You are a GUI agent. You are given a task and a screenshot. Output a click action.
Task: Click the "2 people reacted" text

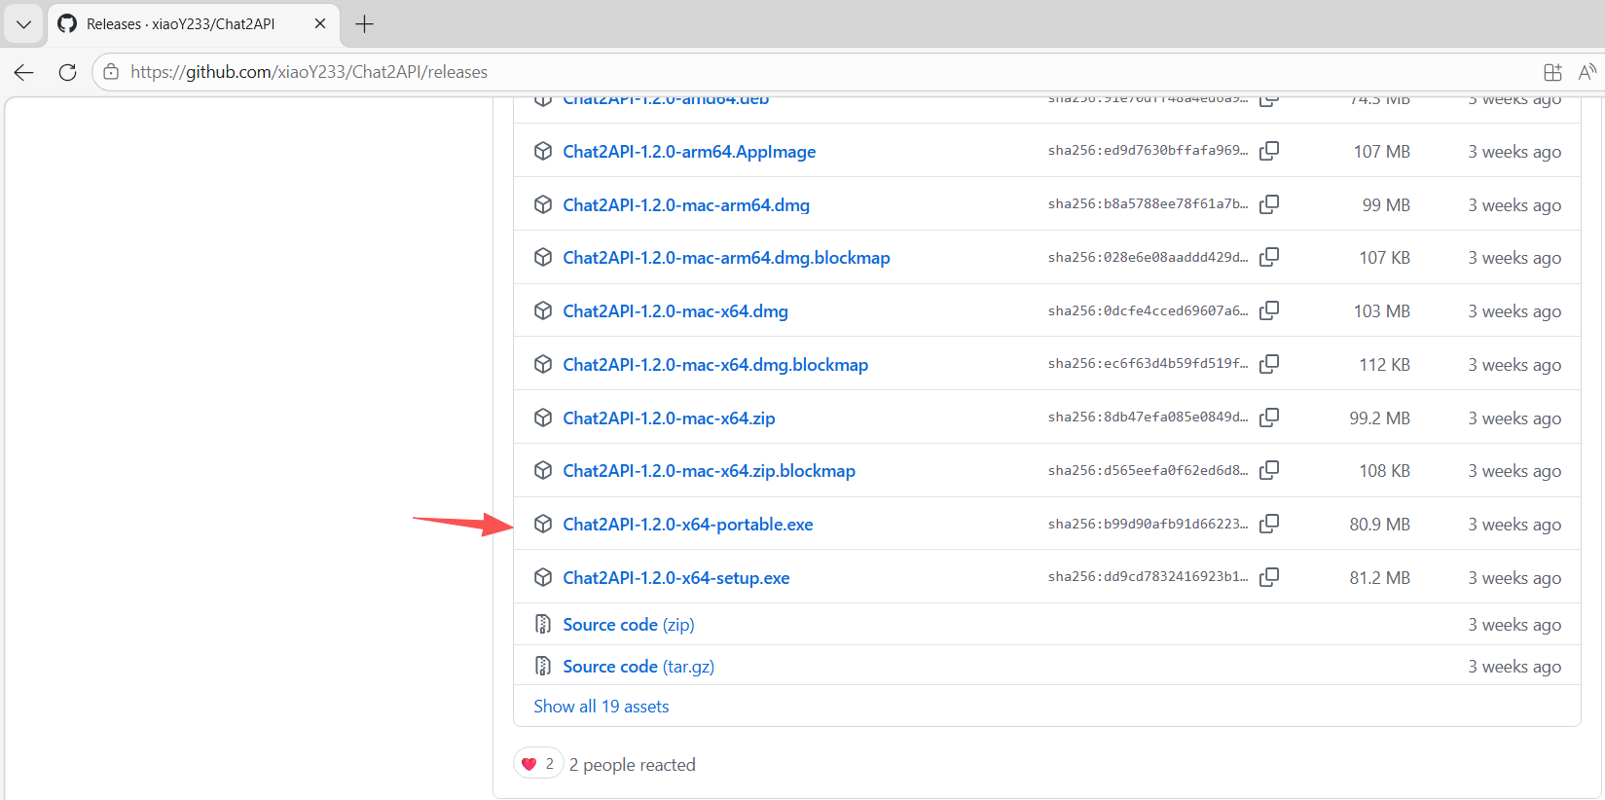tap(633, 765)
